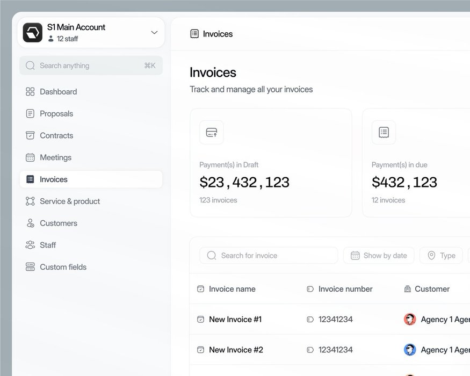This screenshot has height=376, width=470.
Task: Click the ⌘K shortcut hint
Action: pyautogui.click(x=150, y=66)
